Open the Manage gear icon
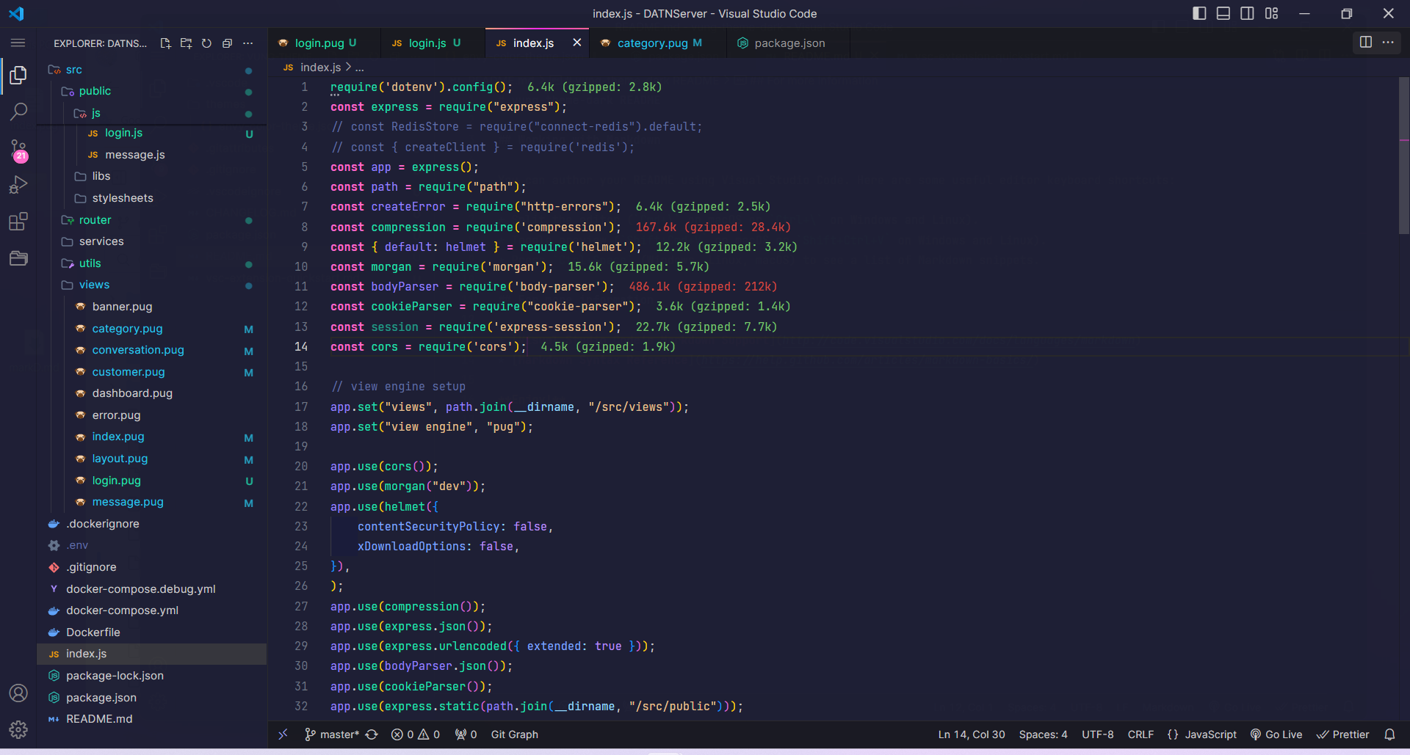 pyautogui.click(x=18, y=729)
